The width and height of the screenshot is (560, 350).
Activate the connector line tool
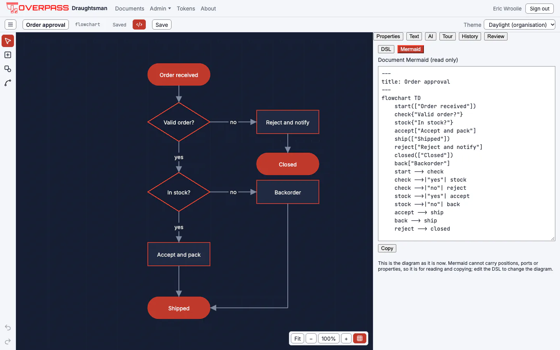click(8, 83)
